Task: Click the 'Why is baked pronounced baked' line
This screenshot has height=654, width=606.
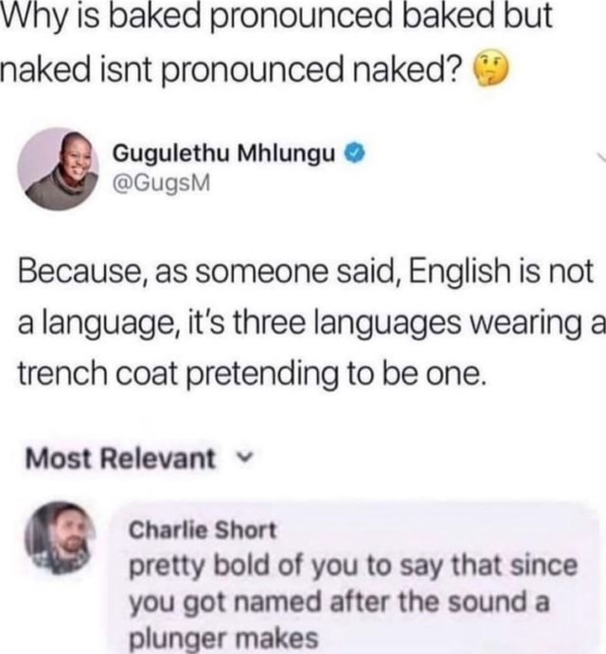Action: pyautogui.click(x=276, y=17)
